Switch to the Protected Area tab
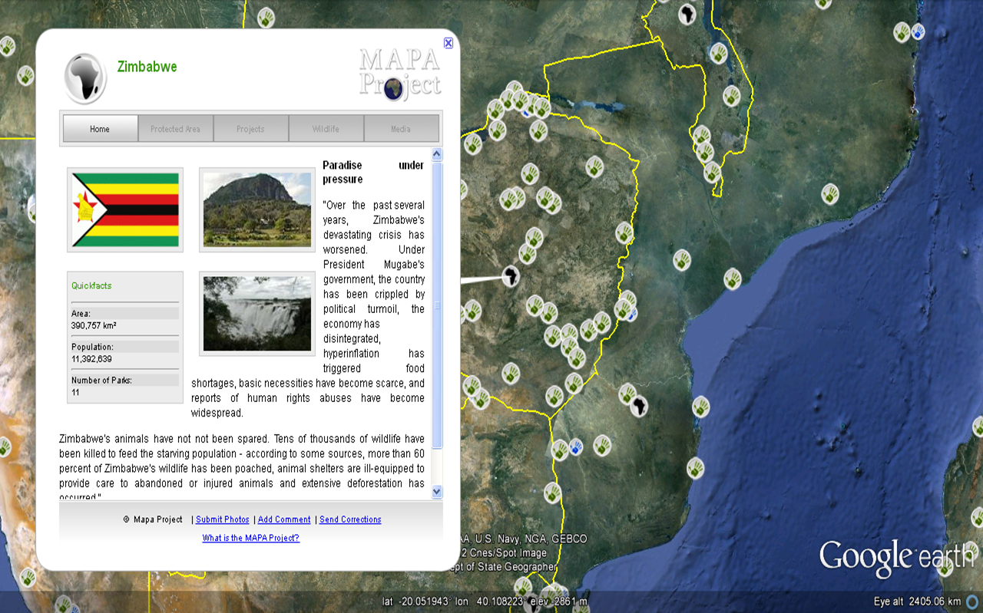The image size is (983, 613). (175, 129)
